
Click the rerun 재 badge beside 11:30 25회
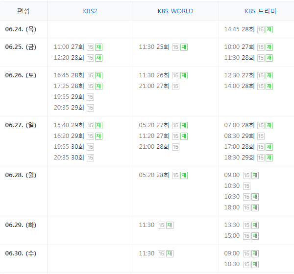(184, 47)
